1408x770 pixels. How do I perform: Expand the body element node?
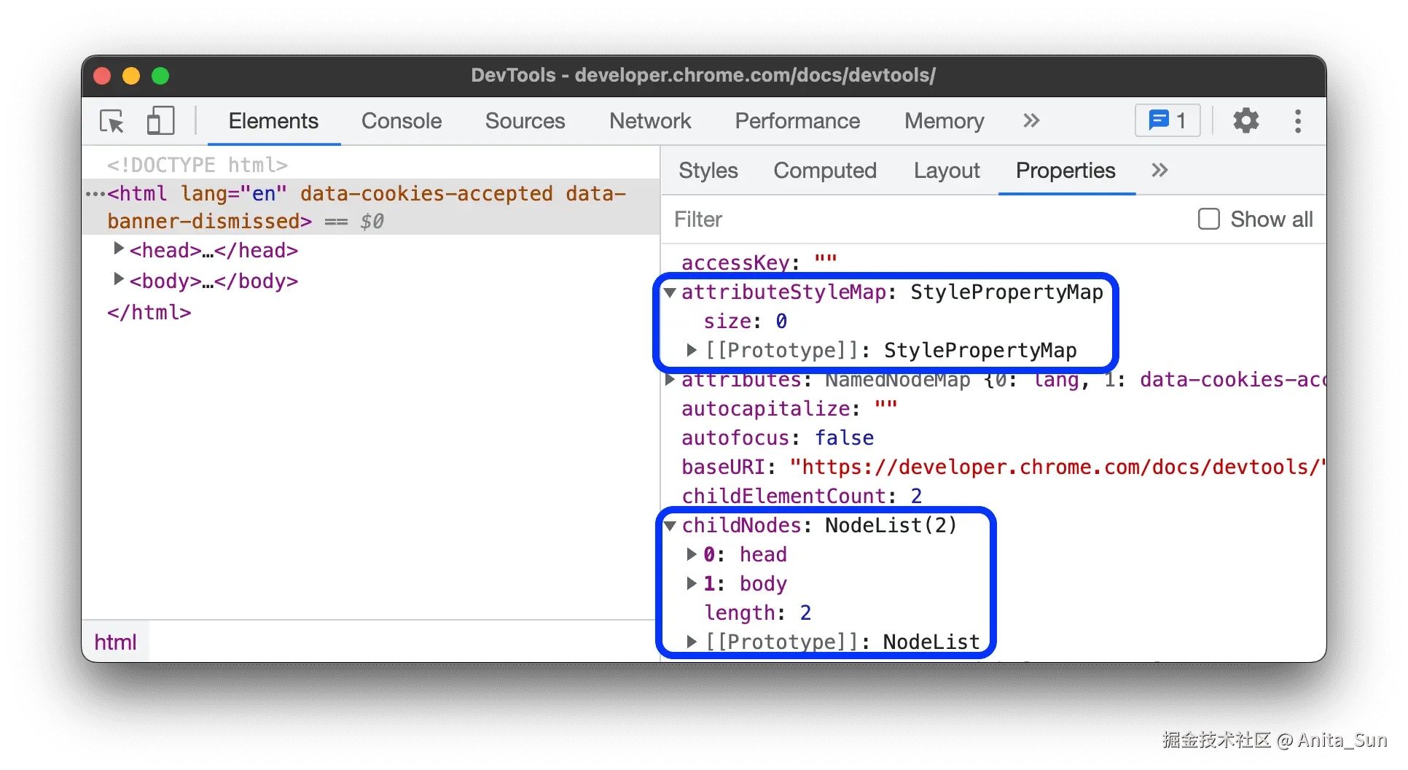point(118,280)
